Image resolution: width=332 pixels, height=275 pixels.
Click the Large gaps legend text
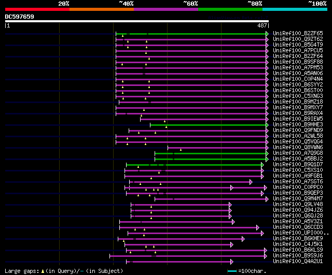[64, 271]
